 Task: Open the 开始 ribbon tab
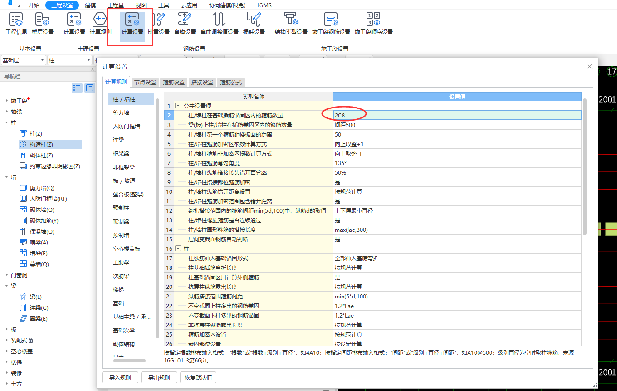[x=34, y=5]
